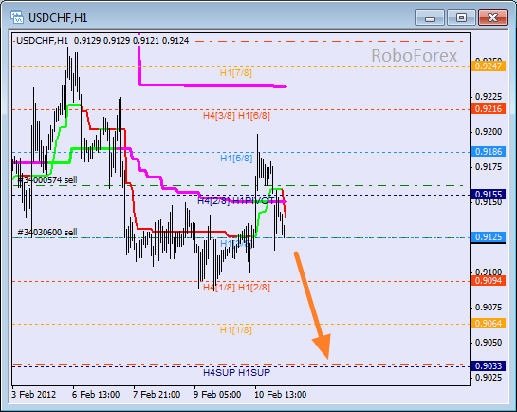517x412 pixels.
Task: Click the H1[7/8] level label
Action: 236,73
